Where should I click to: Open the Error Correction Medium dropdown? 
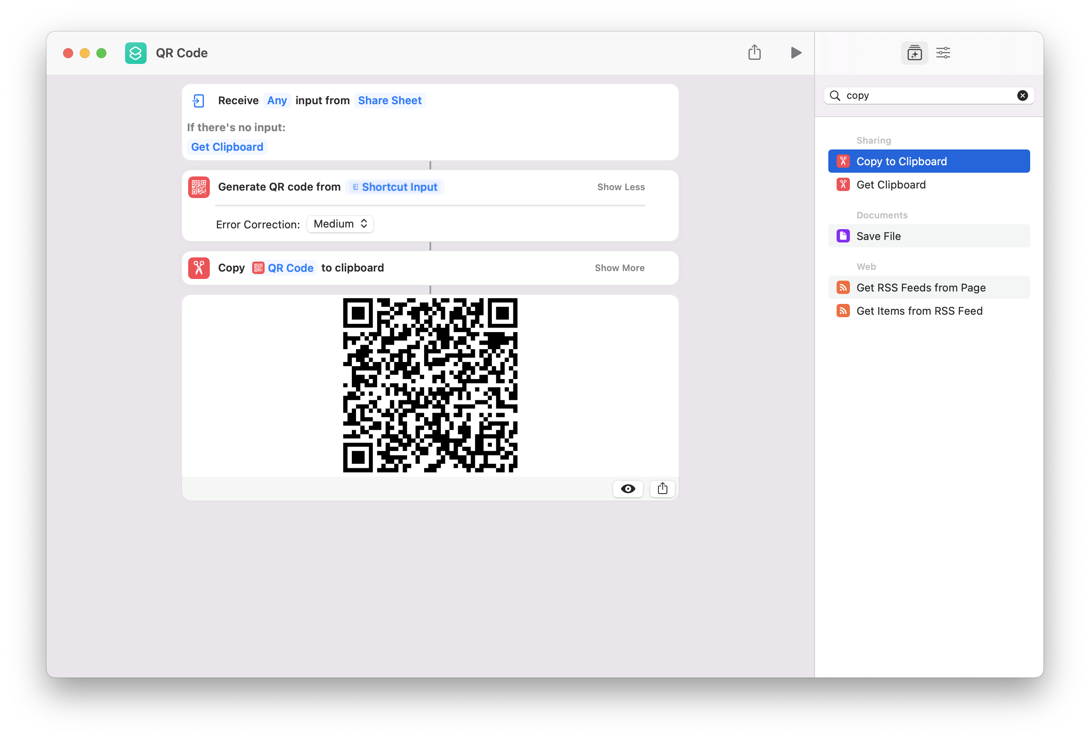click(x=340, y=224)
